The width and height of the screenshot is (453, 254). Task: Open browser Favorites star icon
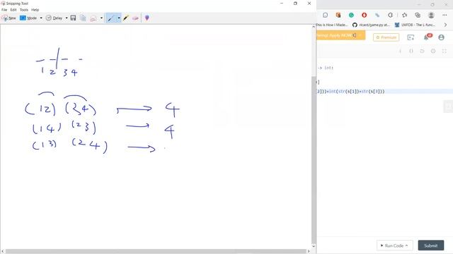[x=404, y=15]
